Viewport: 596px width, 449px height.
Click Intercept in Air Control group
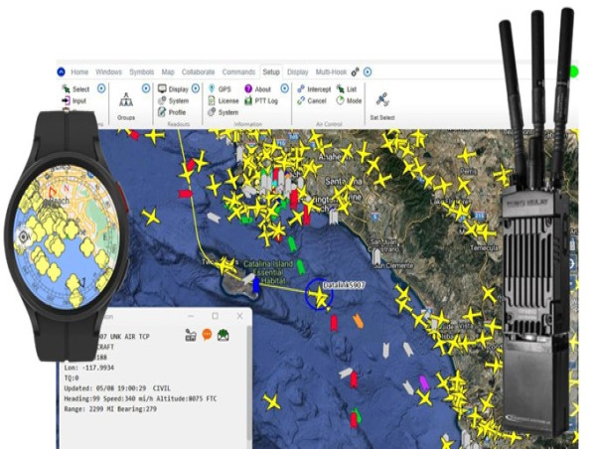(314, 89)
